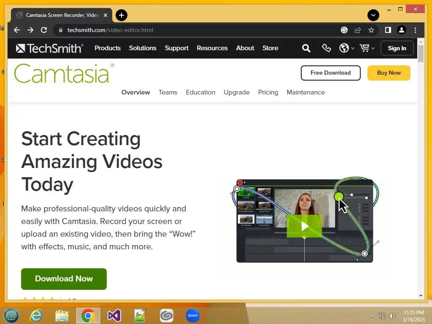Click the lock icon in the address bar

[x=61, y=30]
